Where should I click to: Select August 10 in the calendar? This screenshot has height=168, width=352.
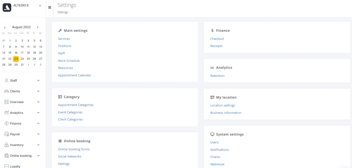click(x=22, y=47)
